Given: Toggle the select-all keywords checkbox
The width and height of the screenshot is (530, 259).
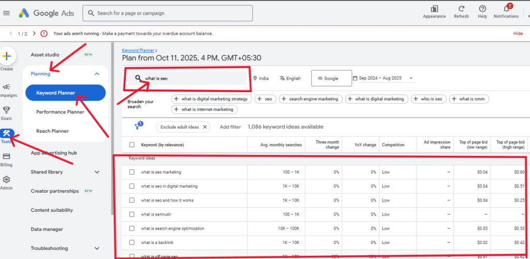Looking at the screenshot, I should coord(132,145).
